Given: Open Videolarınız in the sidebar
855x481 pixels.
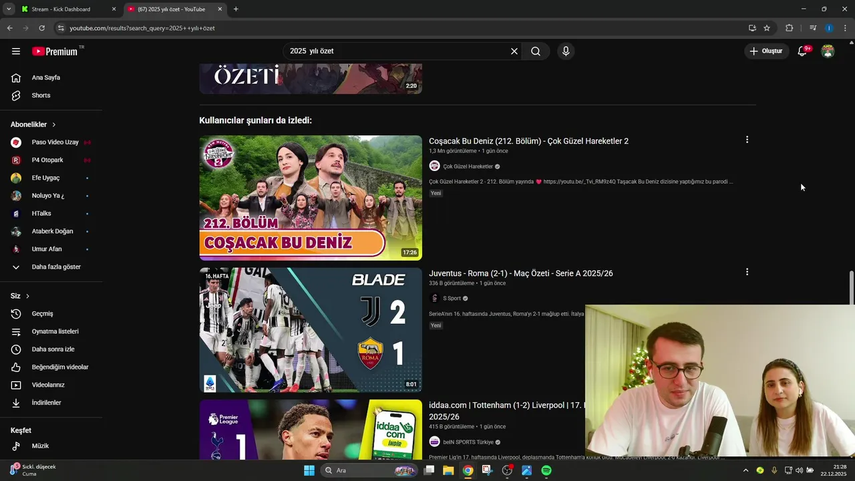Looking at the screenshot, I should [48, 385].
